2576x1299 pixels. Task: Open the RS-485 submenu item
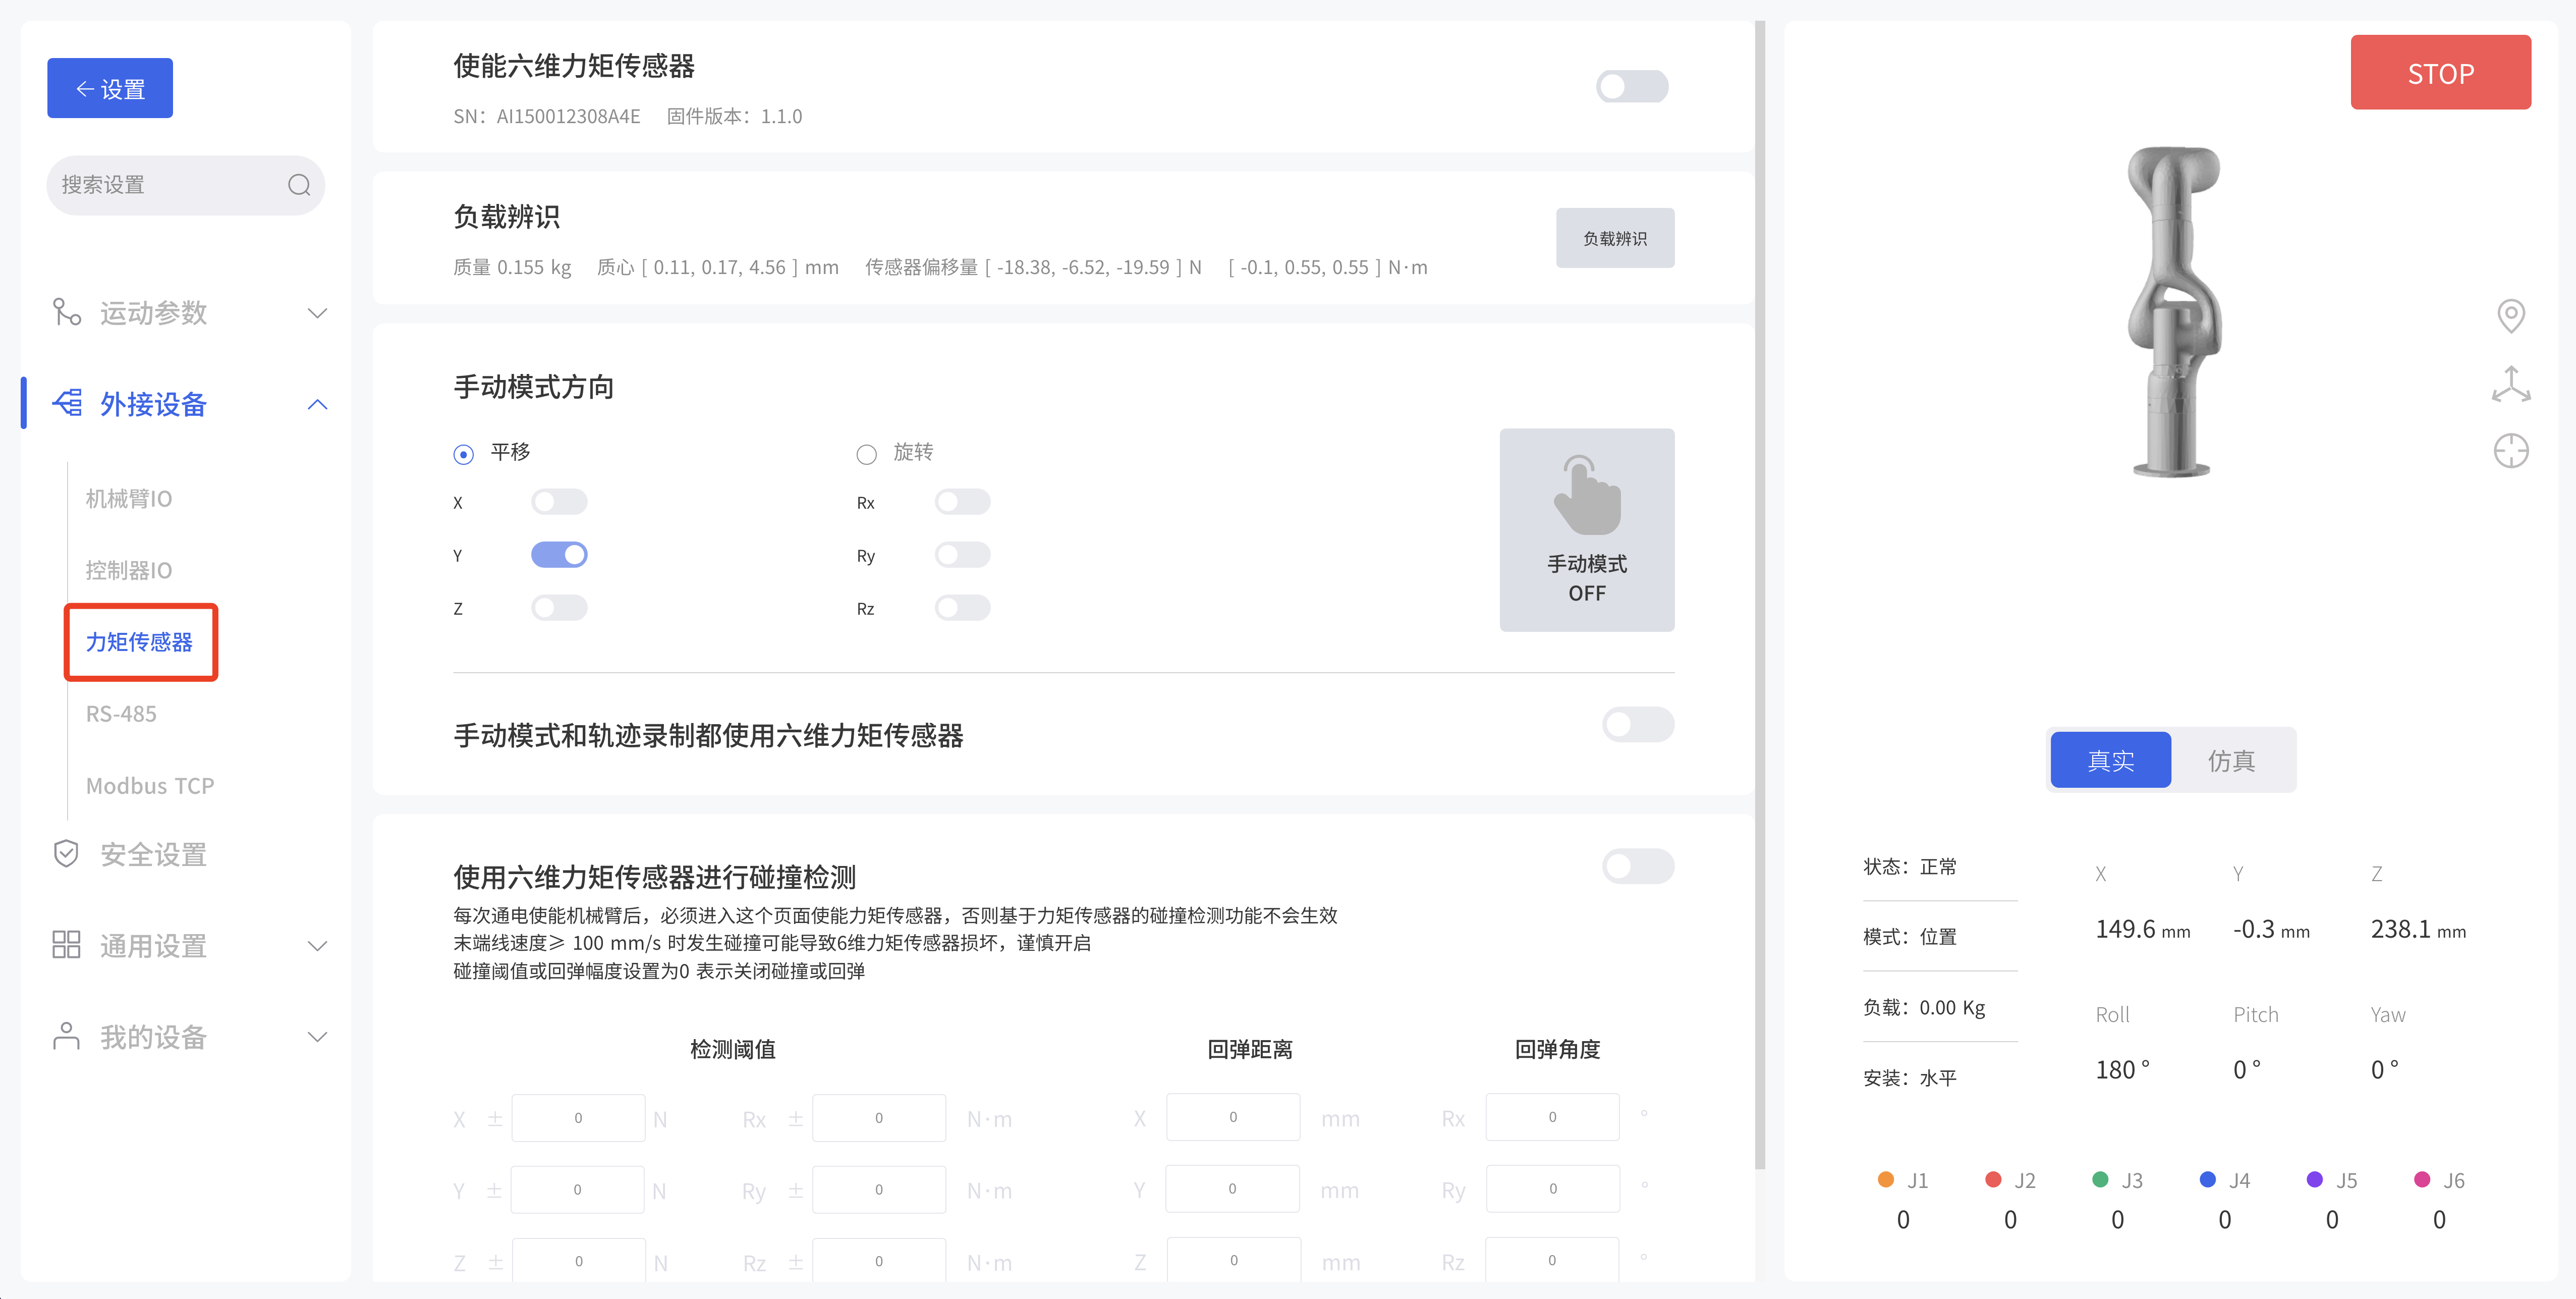[x=121, y=714]
